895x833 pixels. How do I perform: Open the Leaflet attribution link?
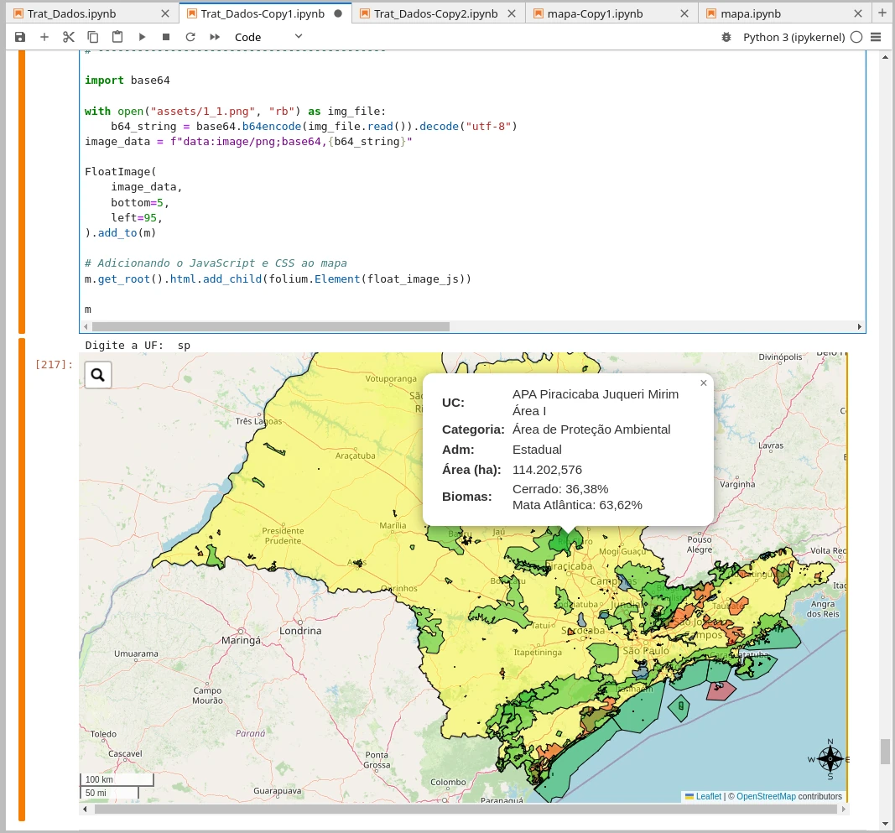click(708, 796)
